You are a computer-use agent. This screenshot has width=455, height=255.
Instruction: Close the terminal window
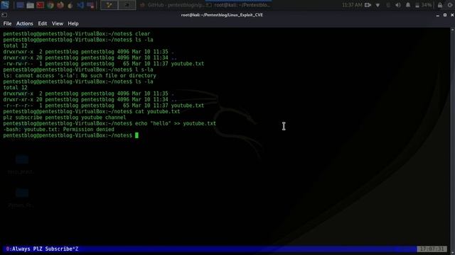point(452,15)
